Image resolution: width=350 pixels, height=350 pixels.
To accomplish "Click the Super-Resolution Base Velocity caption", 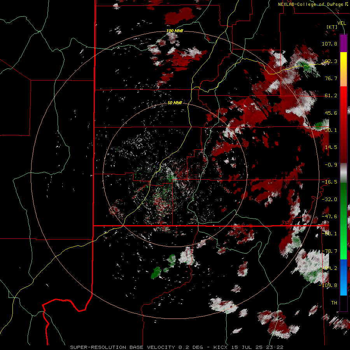I will coord(177,347).
